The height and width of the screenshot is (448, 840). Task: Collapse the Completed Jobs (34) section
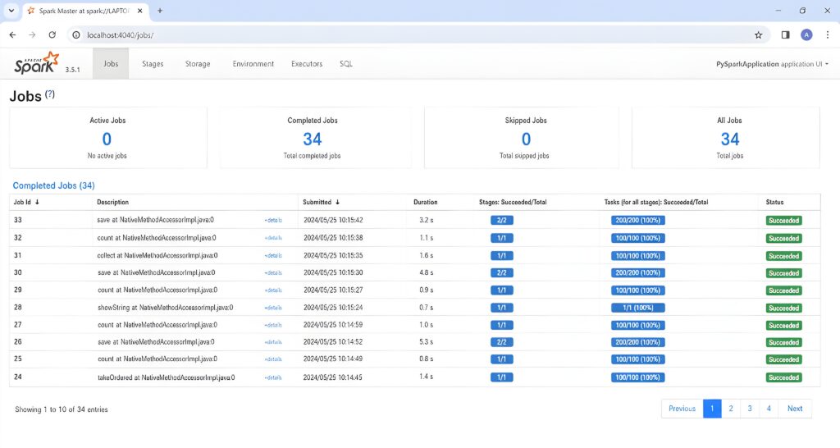53,185
